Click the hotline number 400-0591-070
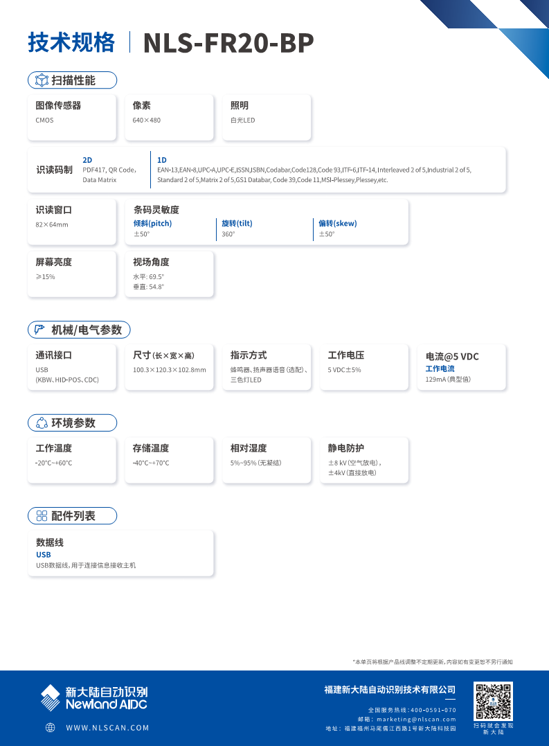This screenshot has width=549, height=746. pos(433,709)
